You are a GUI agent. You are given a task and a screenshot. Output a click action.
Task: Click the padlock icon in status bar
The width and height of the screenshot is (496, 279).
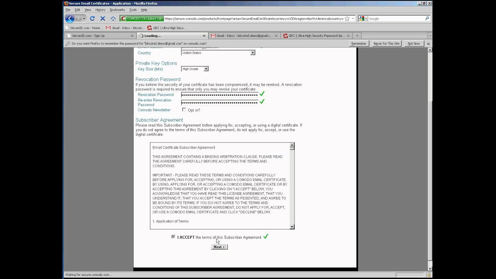point(429,275)
